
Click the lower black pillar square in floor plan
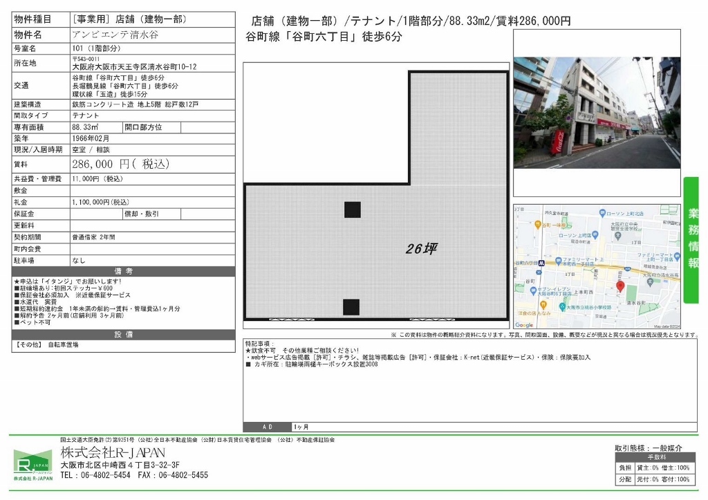tap(351, 307)
